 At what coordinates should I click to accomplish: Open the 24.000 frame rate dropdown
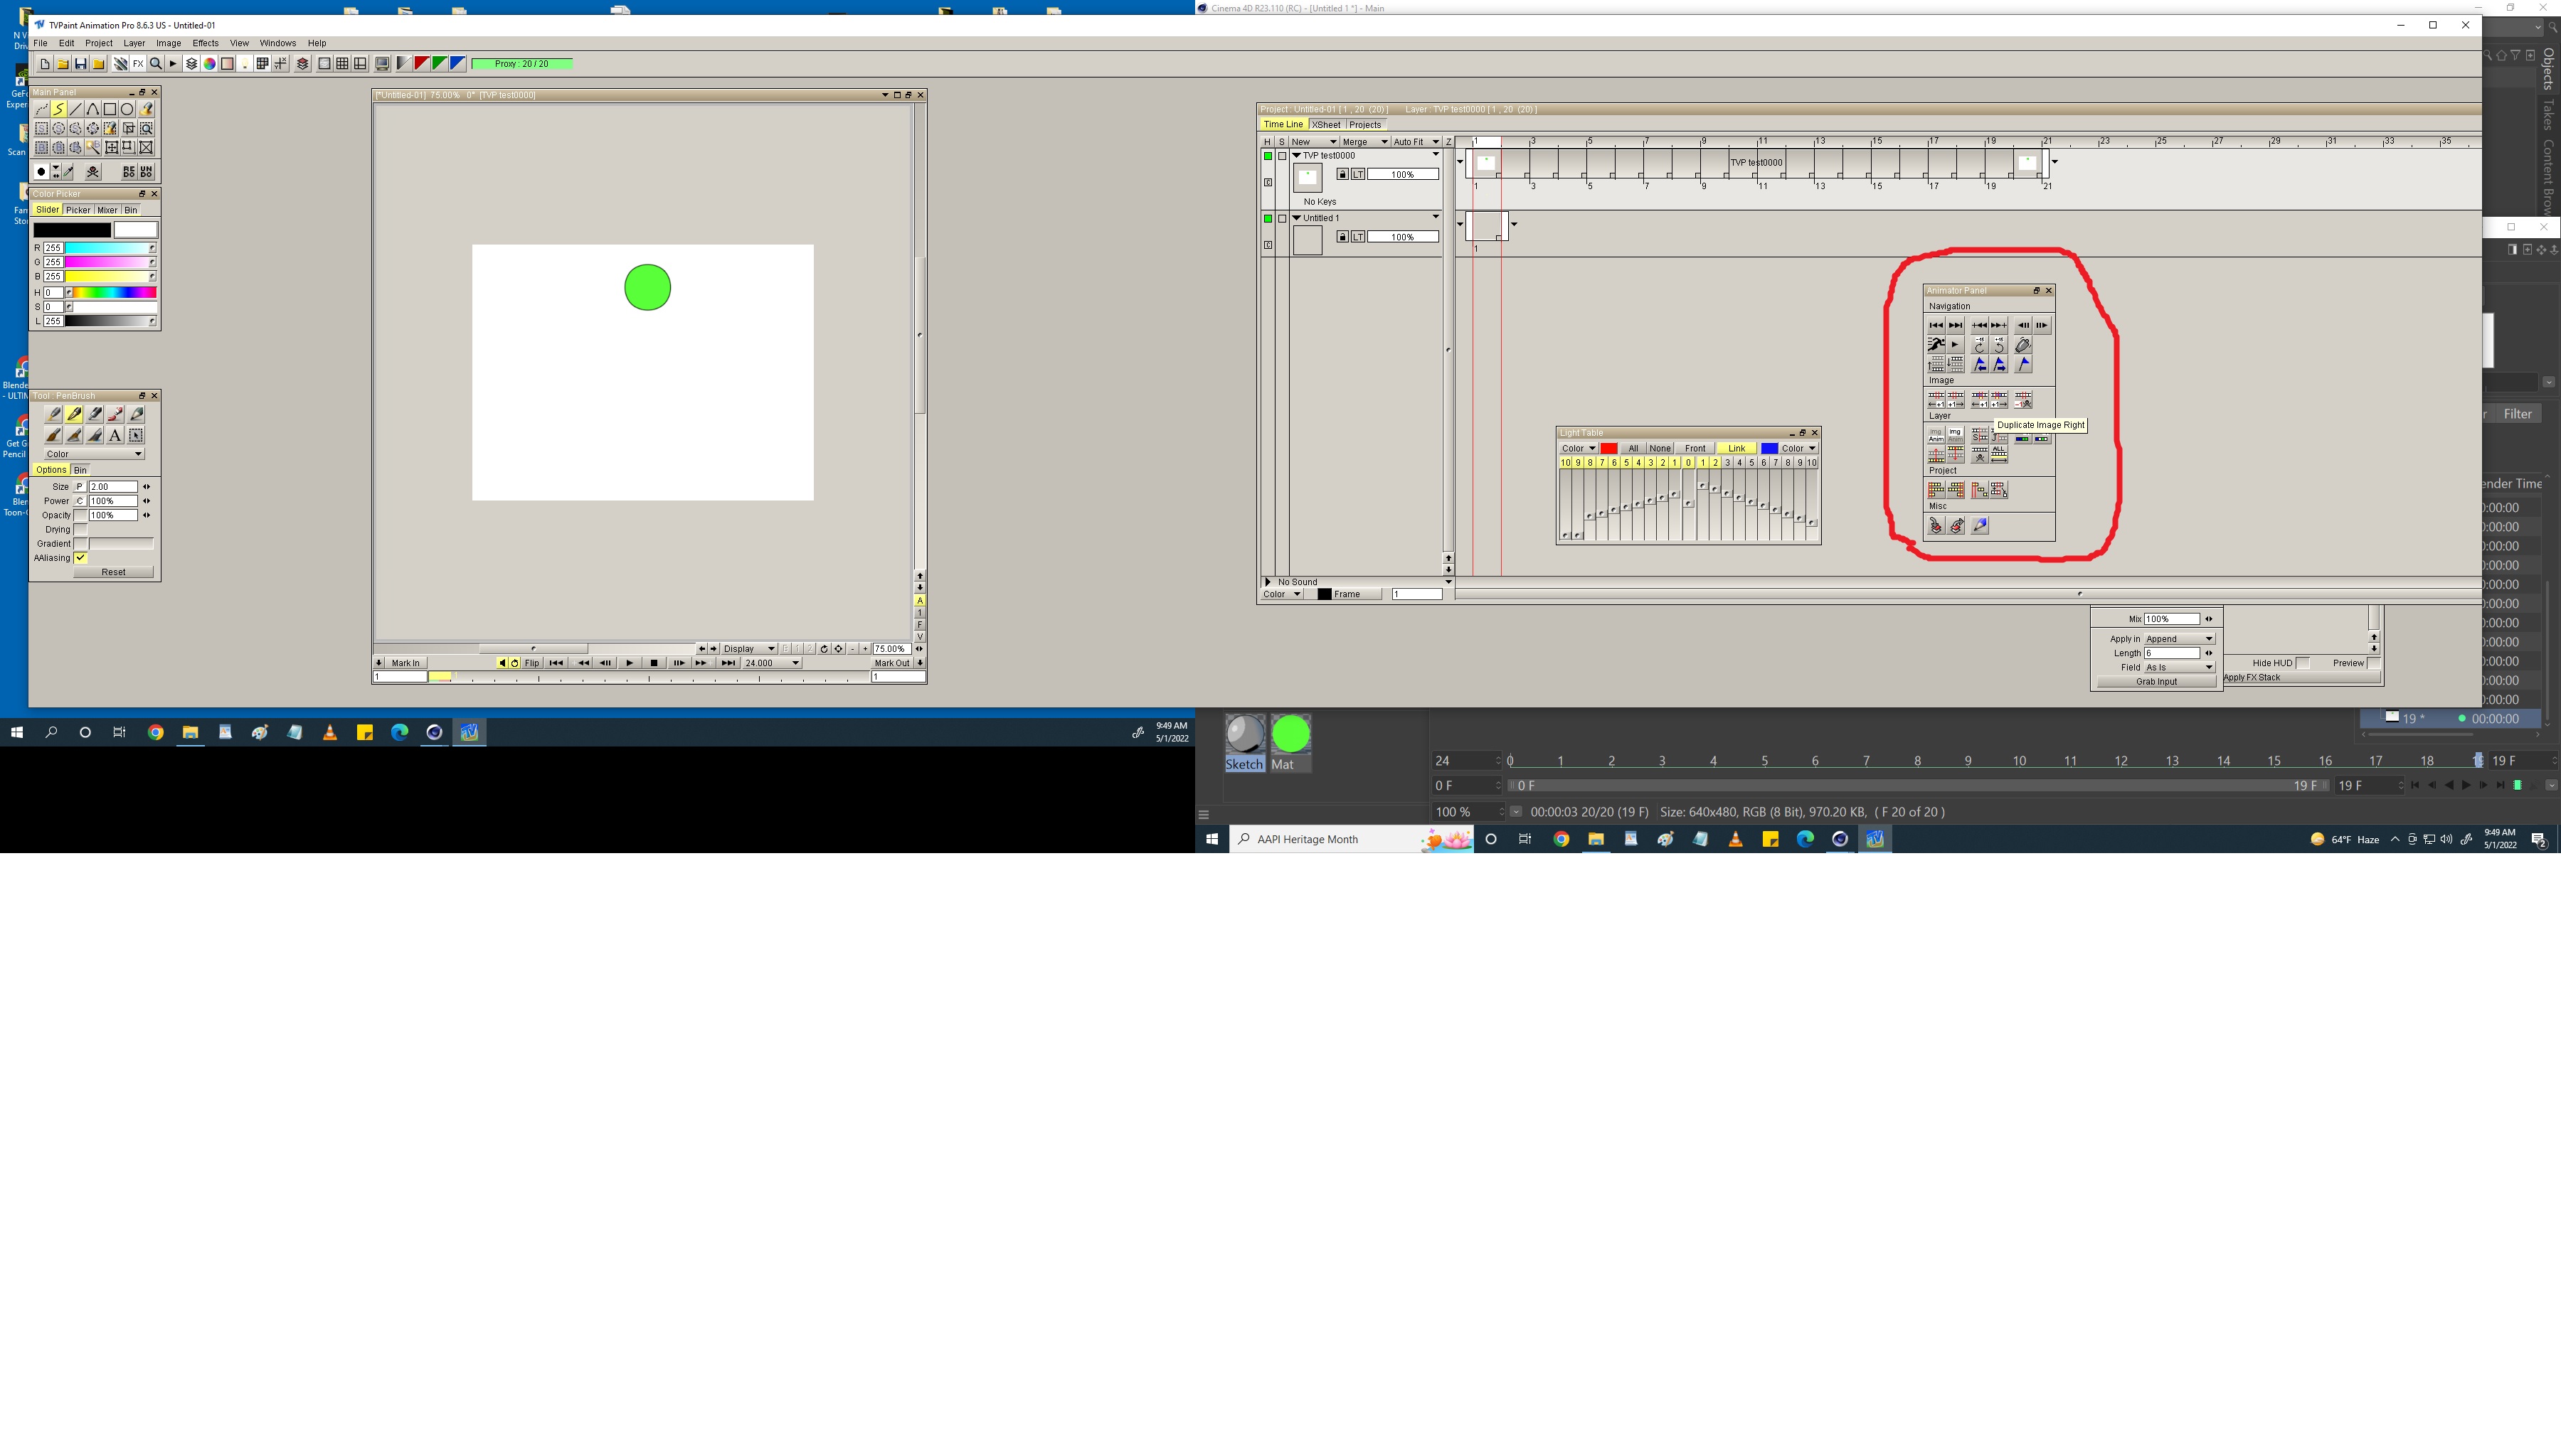click(773, 663)
